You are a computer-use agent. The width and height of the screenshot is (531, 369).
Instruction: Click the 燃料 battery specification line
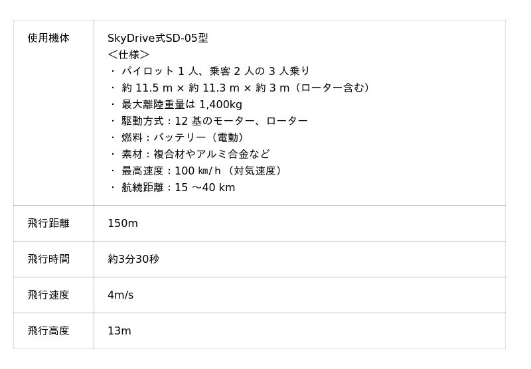pyautogui.click(x=183, y=137)
